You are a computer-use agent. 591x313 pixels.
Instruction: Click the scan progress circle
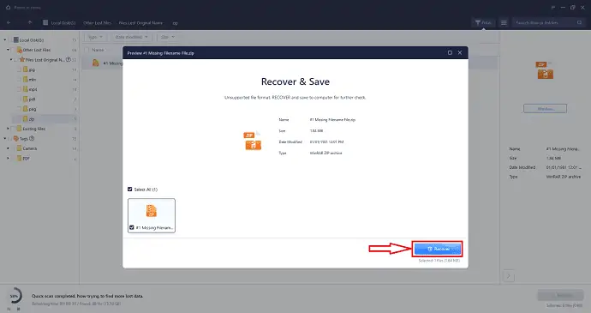coord(15,296)
